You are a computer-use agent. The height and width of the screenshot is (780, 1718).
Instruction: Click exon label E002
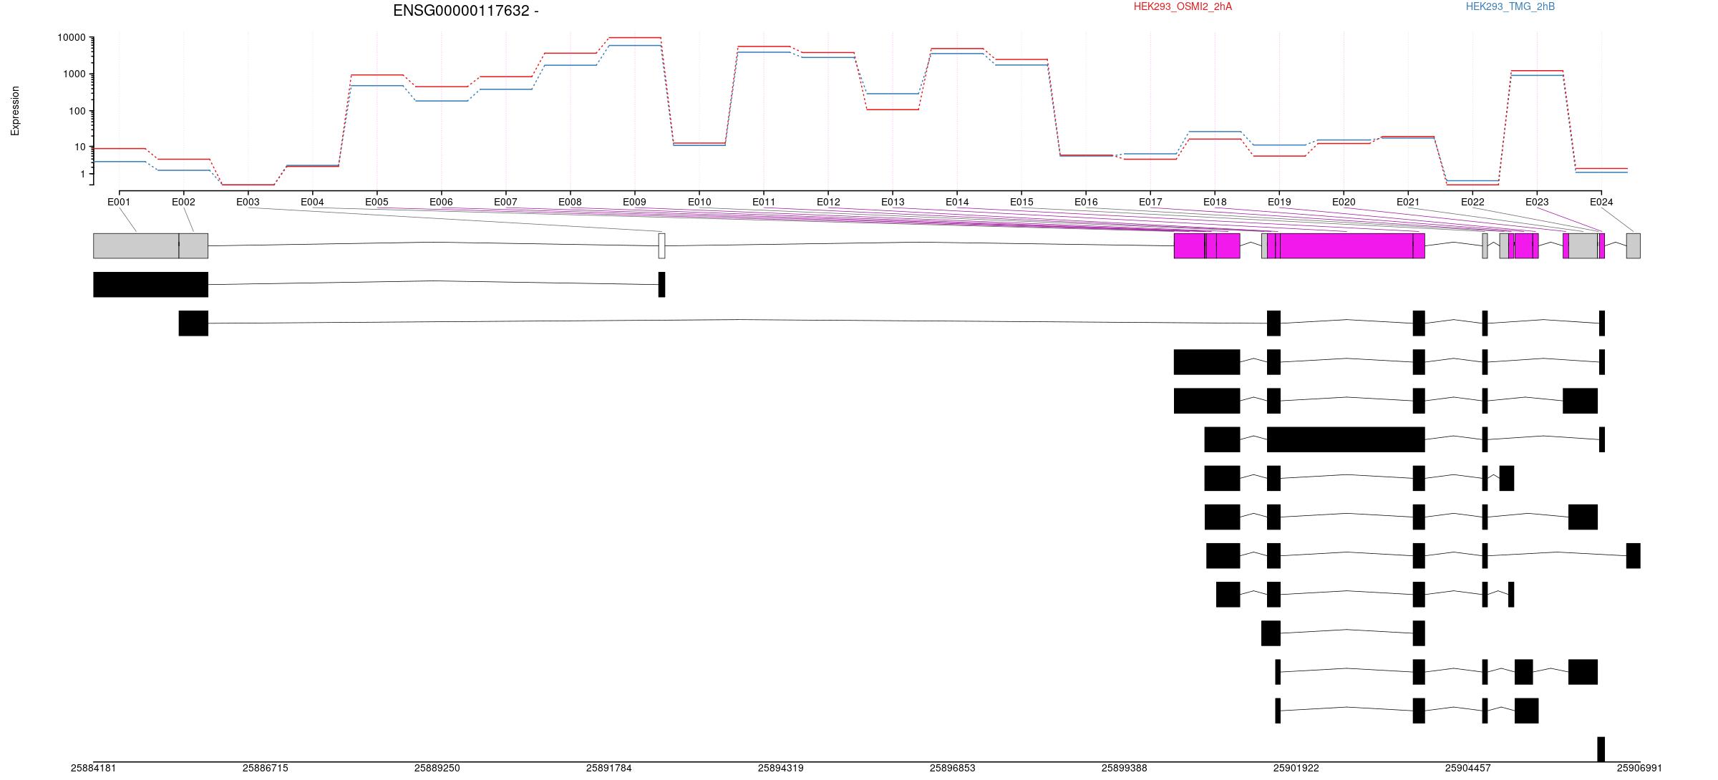pos(183,203)
